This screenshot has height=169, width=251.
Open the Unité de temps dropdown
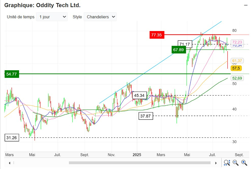(x=52, y=17)
